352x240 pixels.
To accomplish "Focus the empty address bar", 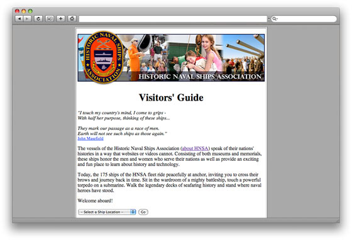I will click(x=173, y=19).
